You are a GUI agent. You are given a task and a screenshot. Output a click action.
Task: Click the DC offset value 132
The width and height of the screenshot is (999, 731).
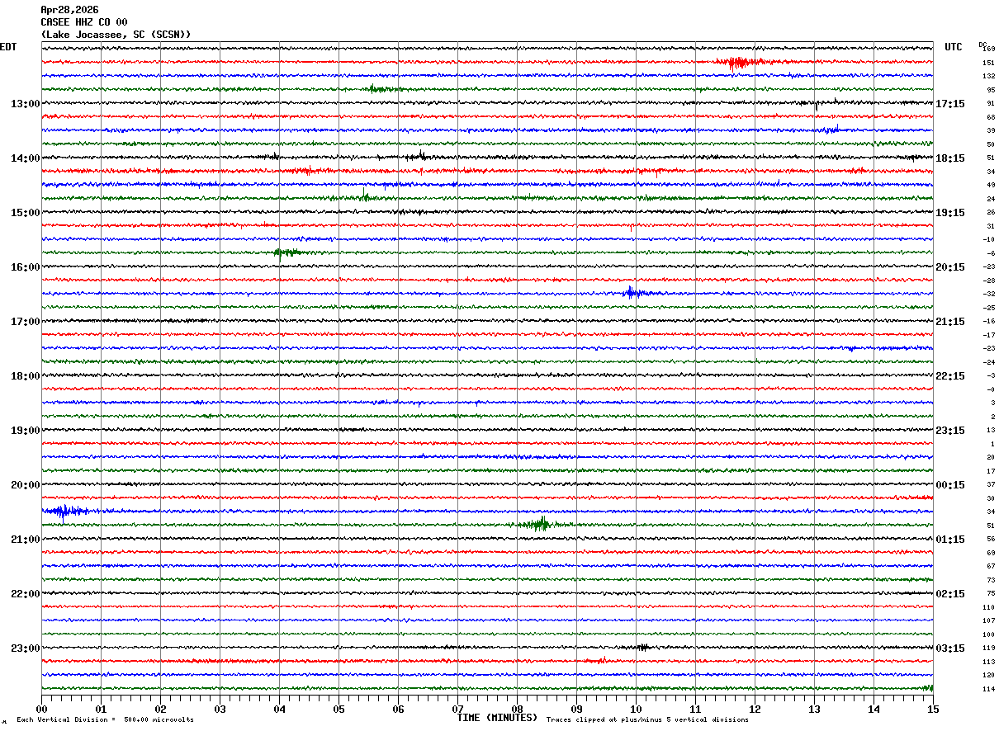pos(988,76)
